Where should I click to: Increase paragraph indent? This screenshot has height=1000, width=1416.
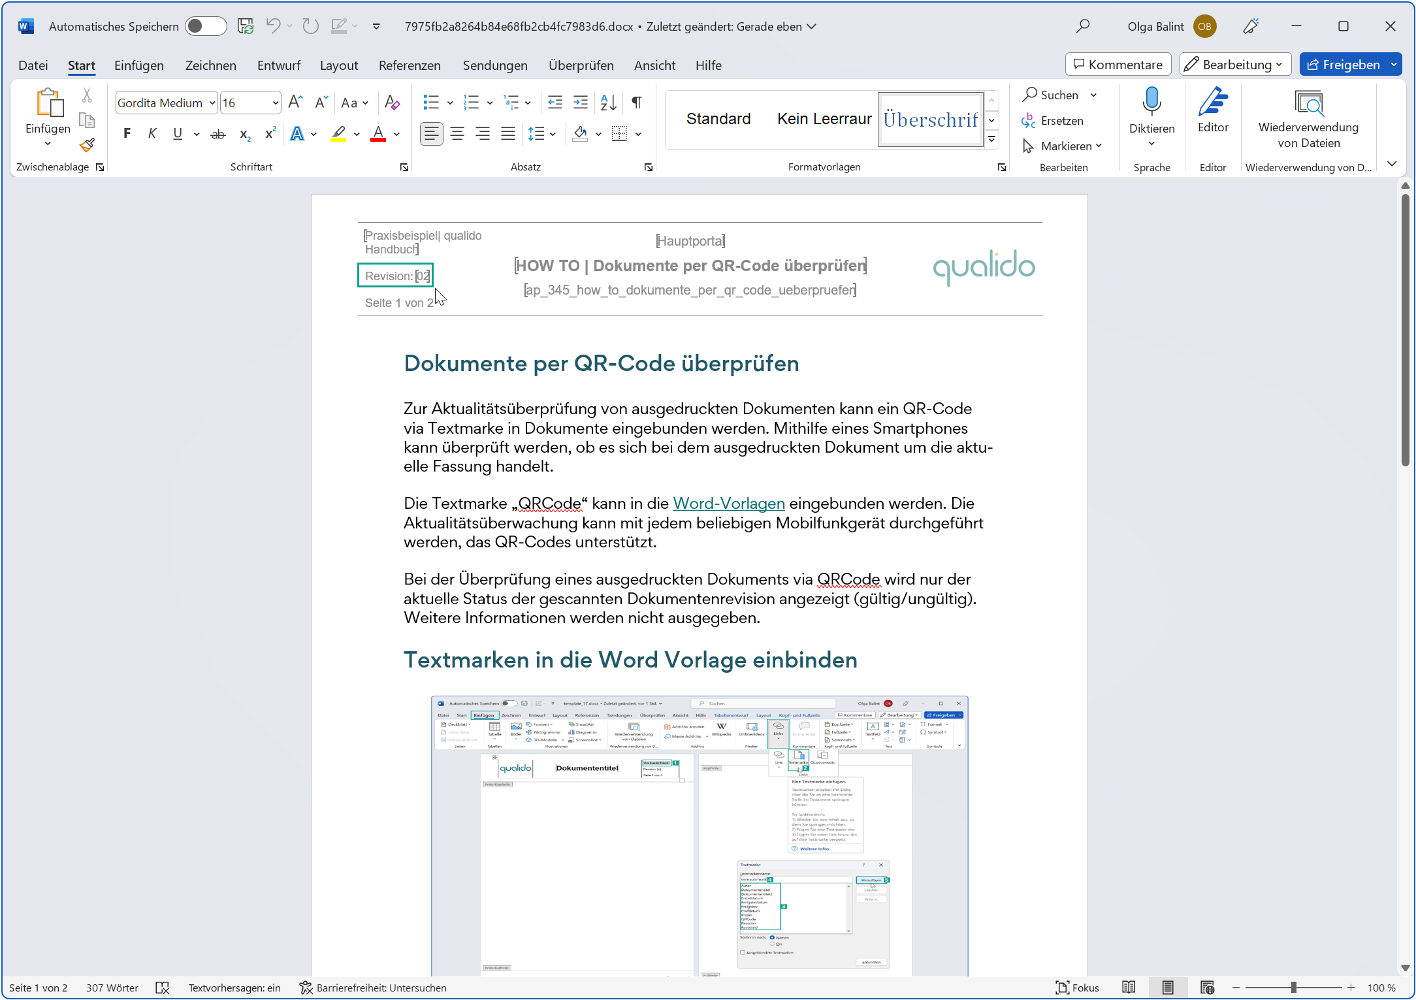coord(580,103)
